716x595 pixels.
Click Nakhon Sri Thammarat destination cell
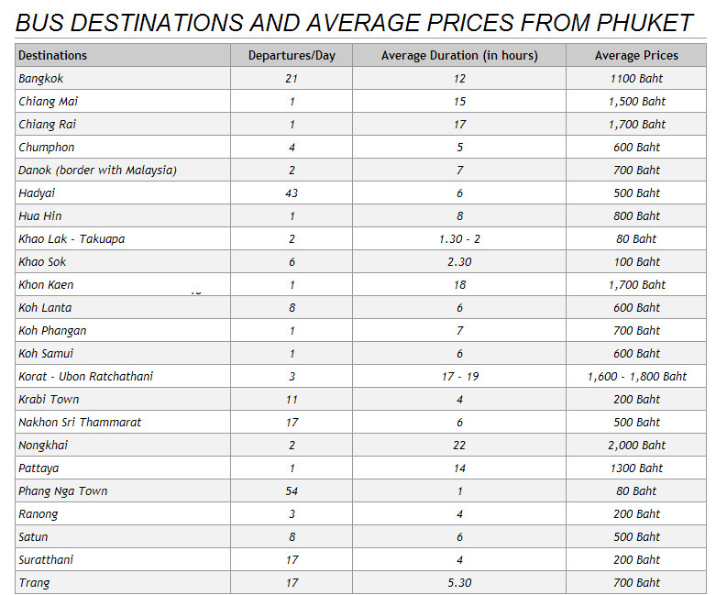tap(123, 423)
